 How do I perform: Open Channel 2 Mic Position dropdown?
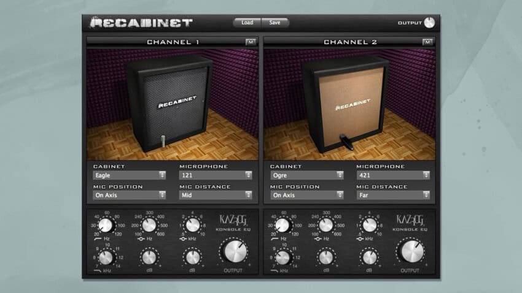tap(306, 195)
